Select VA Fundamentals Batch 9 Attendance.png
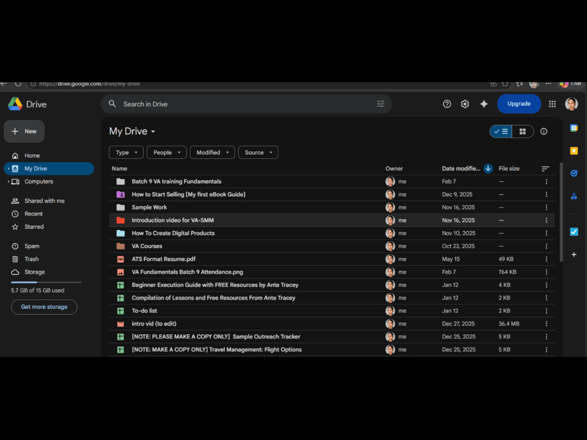Image resolution: width=587 pixels, height=440 pixels. (x=331, y=272)
